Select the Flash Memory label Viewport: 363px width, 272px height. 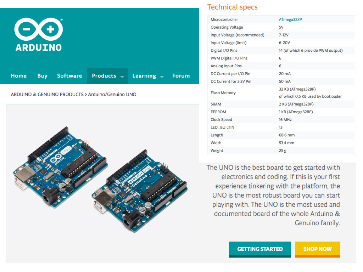(223, 93)
